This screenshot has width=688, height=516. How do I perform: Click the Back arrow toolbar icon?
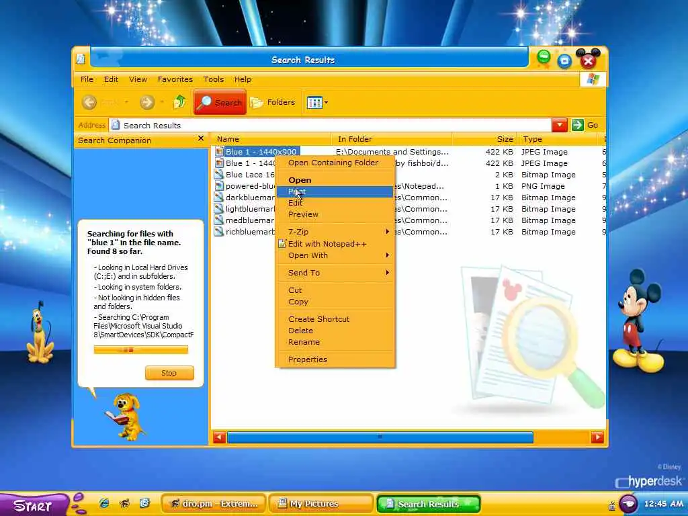(89, 102)
